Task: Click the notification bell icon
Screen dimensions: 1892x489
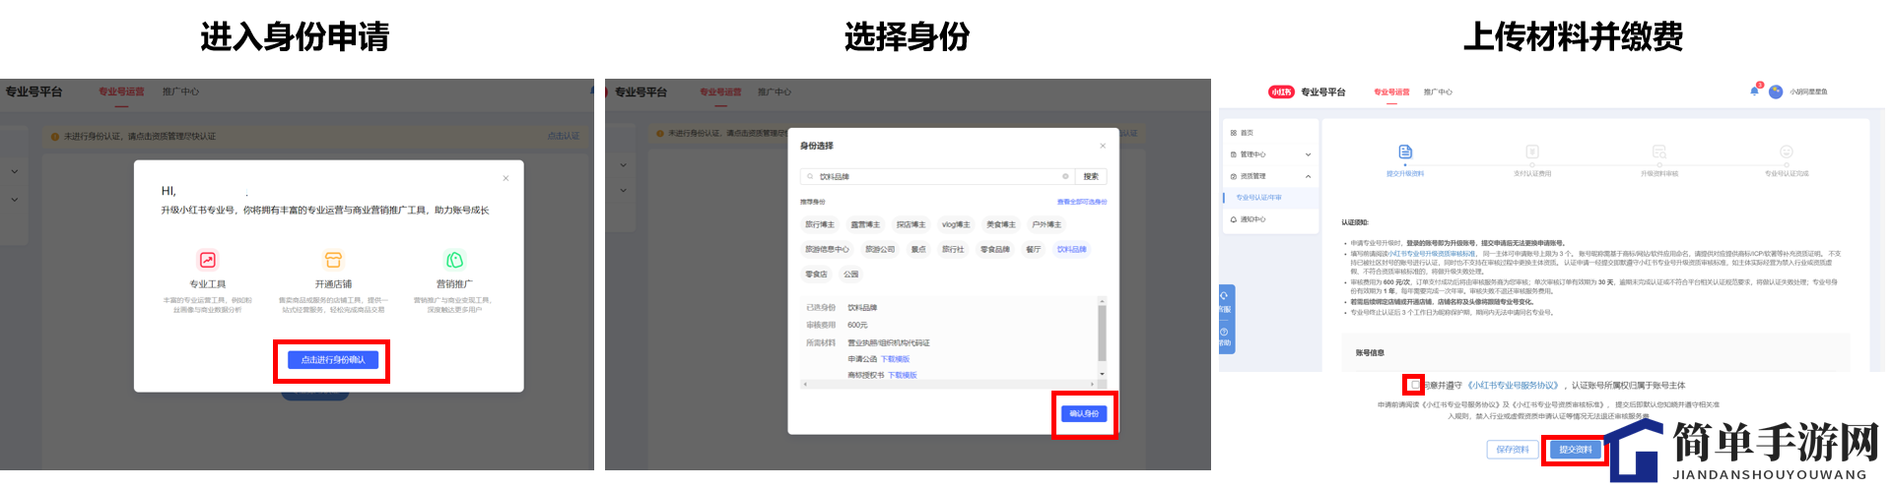Action: coord(1754,92)
